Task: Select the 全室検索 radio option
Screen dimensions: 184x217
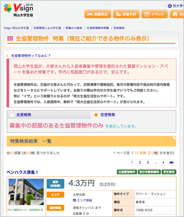Action: click(x=12, y=115)
